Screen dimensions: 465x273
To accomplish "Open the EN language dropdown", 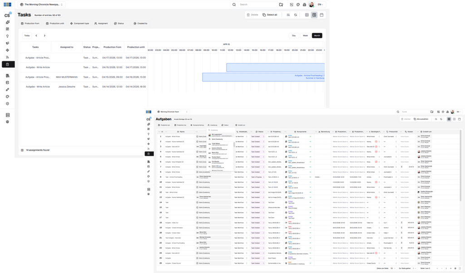I will pos(321,5).
